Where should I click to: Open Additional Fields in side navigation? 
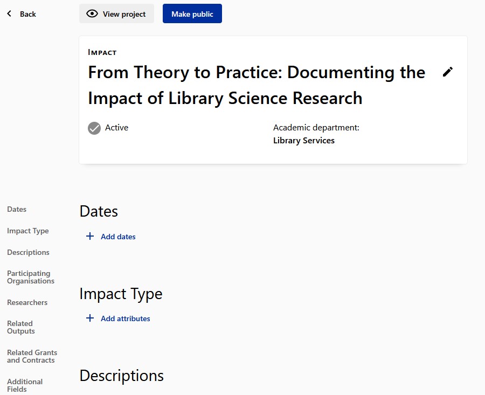tap(25, 385)
